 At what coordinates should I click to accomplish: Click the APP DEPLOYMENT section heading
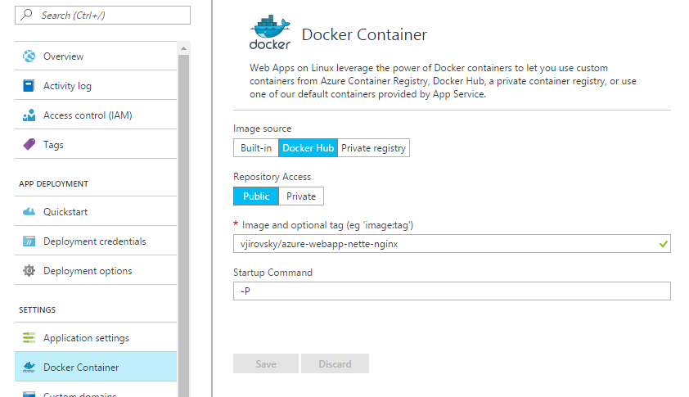click(54, 184)
